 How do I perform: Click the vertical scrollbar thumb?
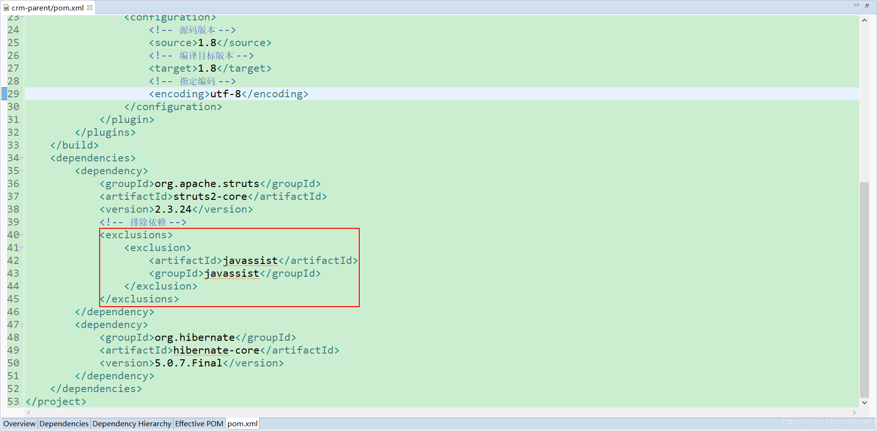coord(864,290)
